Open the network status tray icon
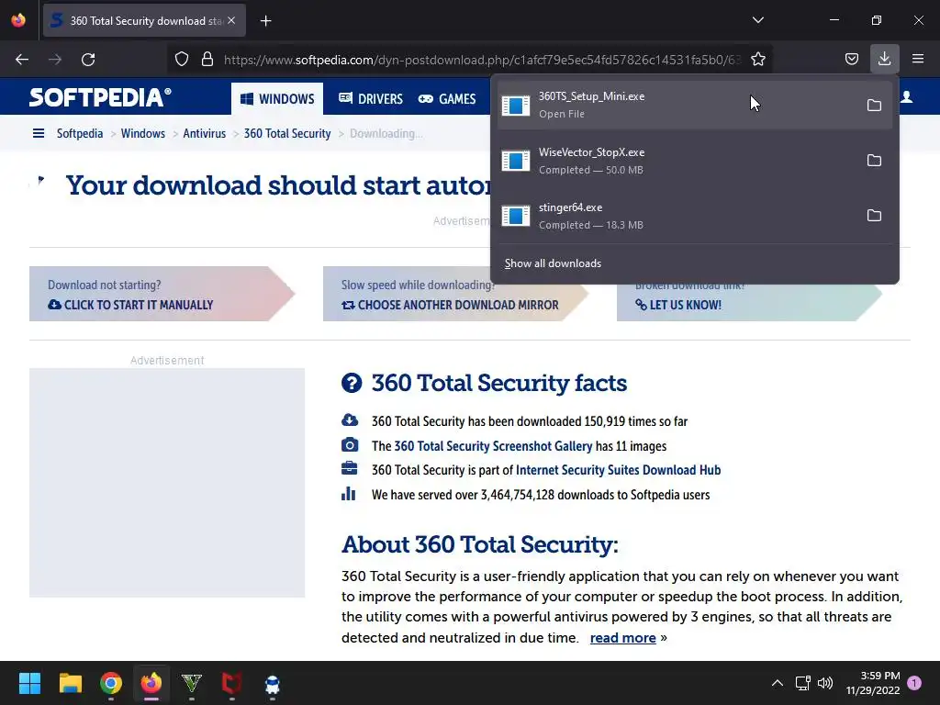This screenshot has width=940, height=705. (802, 683)
